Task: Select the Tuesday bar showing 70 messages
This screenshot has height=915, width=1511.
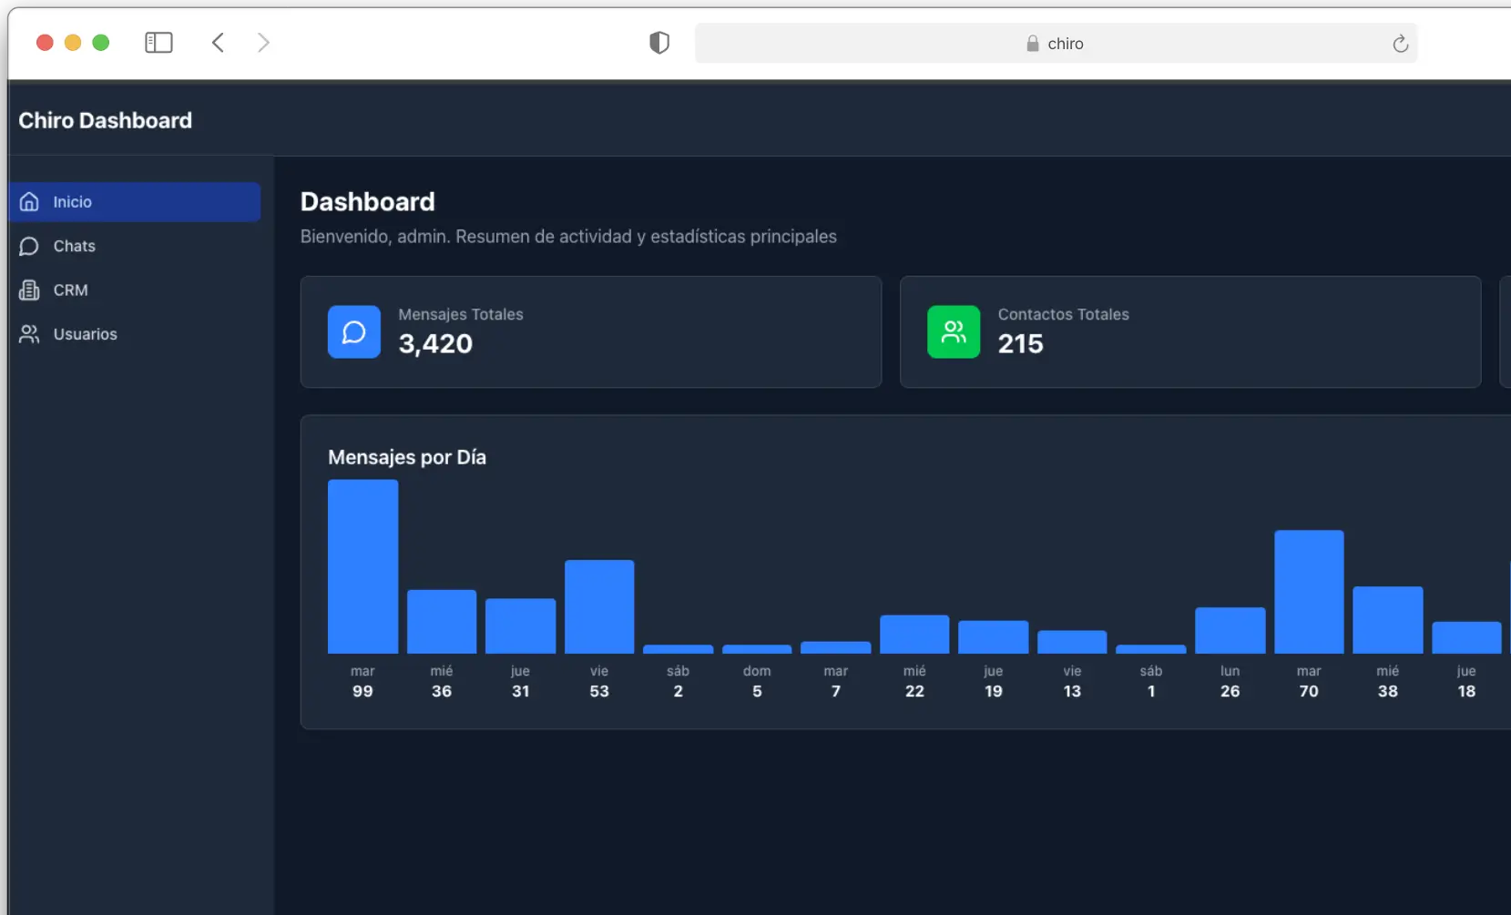Action: click(x=1308, y=592)
